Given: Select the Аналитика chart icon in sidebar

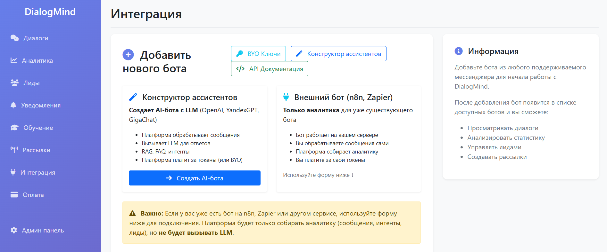Looking at the screenshot, I should point(13,60).
